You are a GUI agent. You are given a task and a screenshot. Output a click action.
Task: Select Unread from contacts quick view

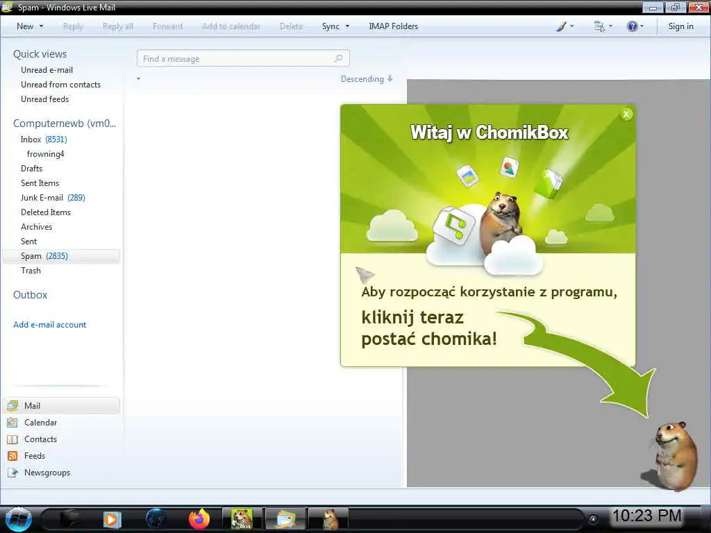pyautogui.click(x=61, y=85)
